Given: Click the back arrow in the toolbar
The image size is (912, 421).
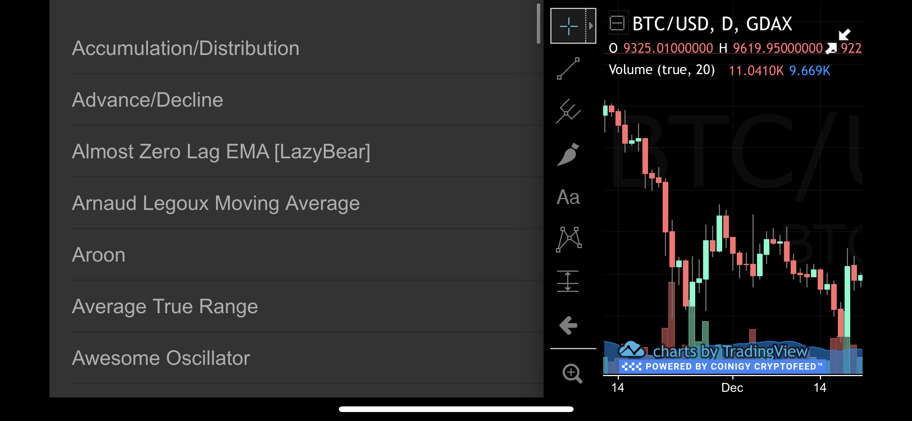Looking at the screenshot, I should point(568,325).
